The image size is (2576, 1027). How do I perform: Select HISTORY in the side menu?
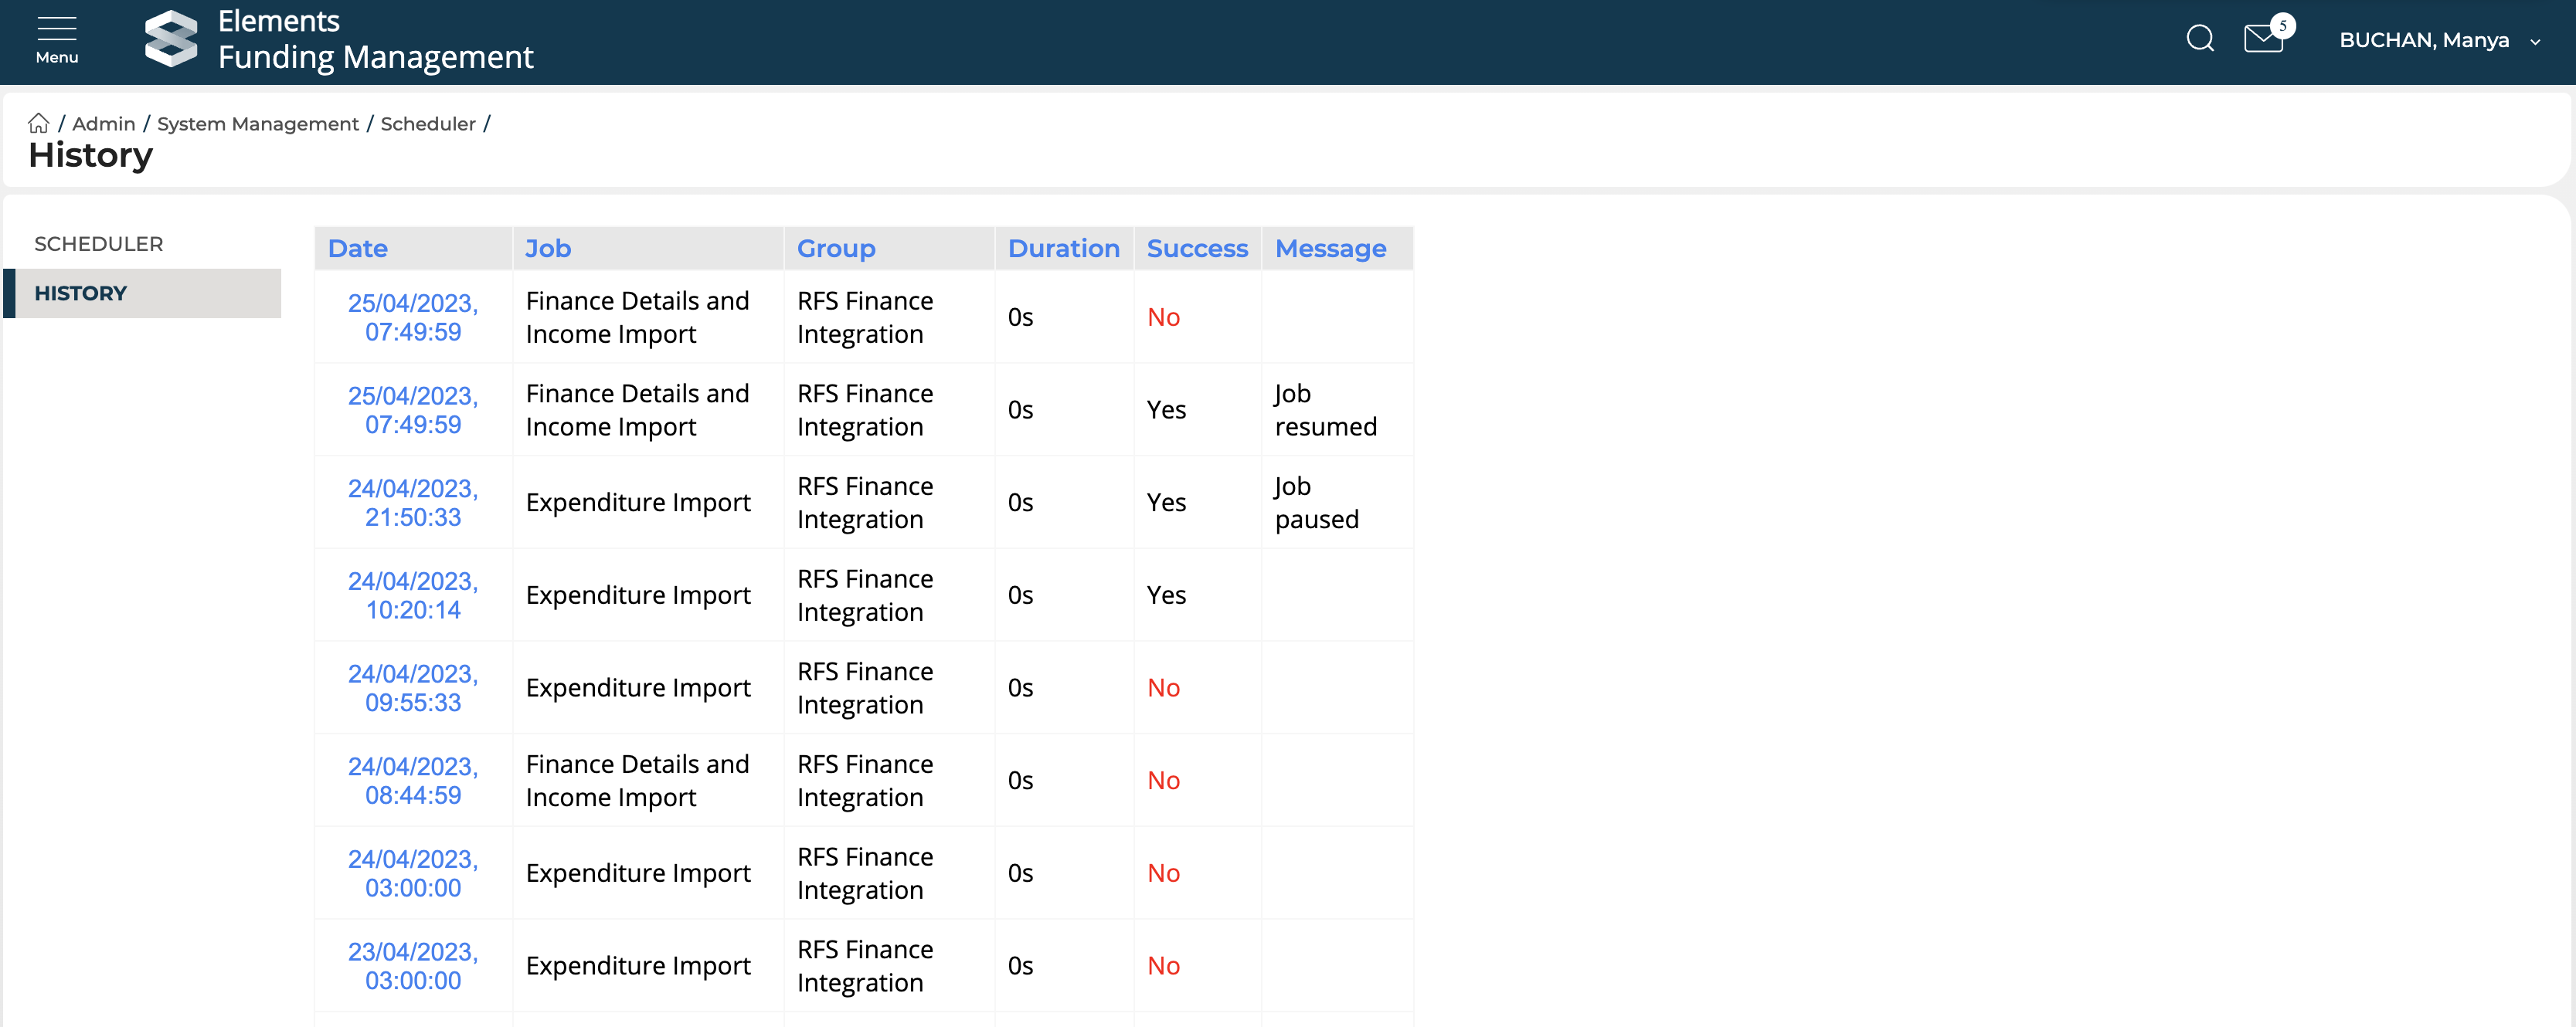click(80, 293)
